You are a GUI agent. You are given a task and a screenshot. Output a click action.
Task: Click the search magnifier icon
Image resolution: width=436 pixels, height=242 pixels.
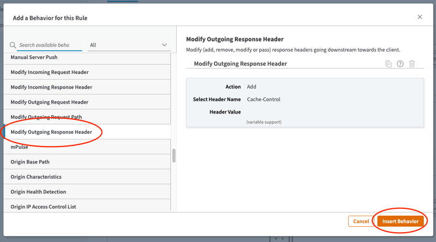click(x=13, y=45)
